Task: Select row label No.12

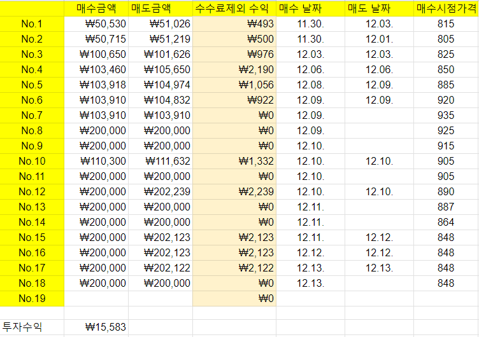Action: [x=32, y=191]
